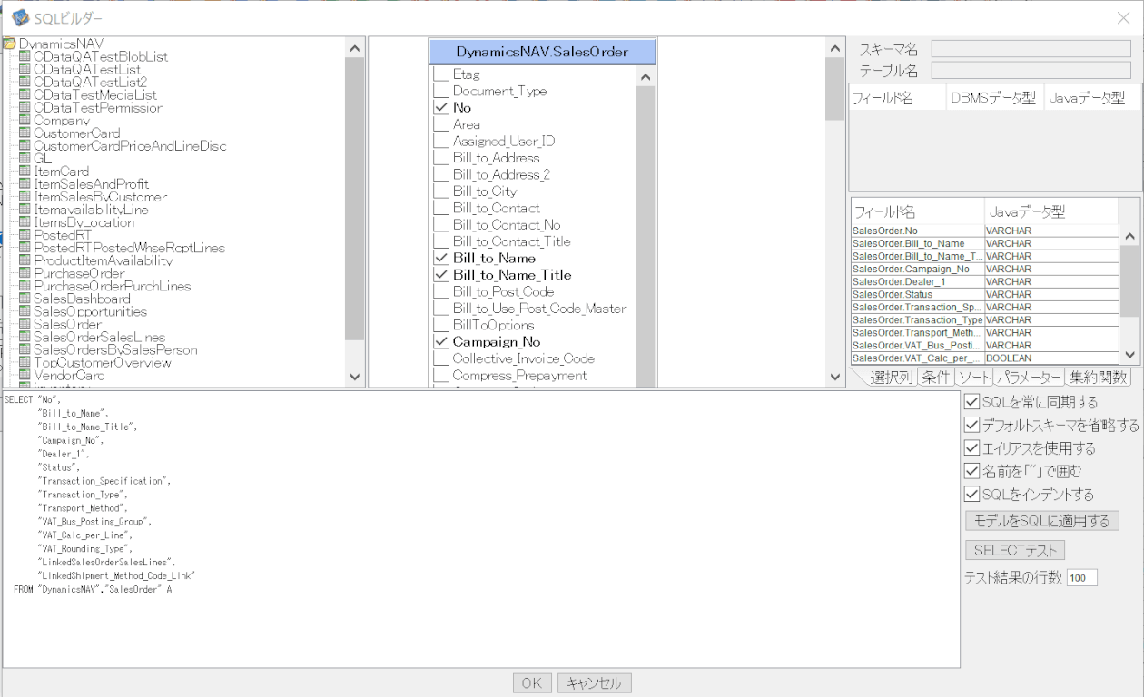Screen dimensions: 1144x697
Task: Open the 選択列 tab
Action: pyautogui.click(x=890, y=377)
